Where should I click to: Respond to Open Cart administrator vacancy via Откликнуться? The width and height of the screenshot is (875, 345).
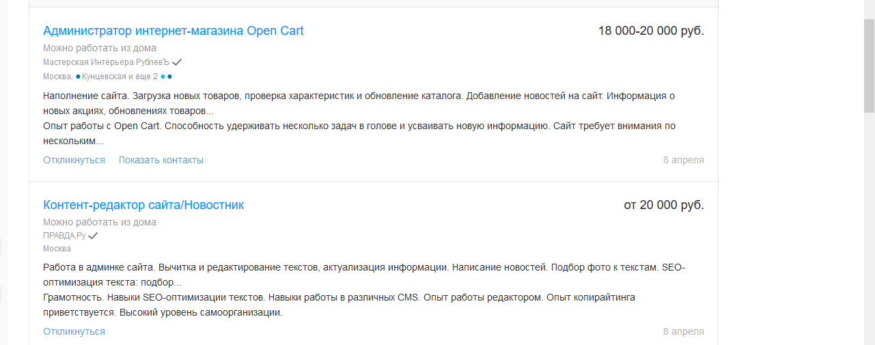(74, 160)
